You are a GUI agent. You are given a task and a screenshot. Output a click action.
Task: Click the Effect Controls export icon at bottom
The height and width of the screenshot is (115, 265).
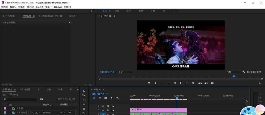coord(91,85)
